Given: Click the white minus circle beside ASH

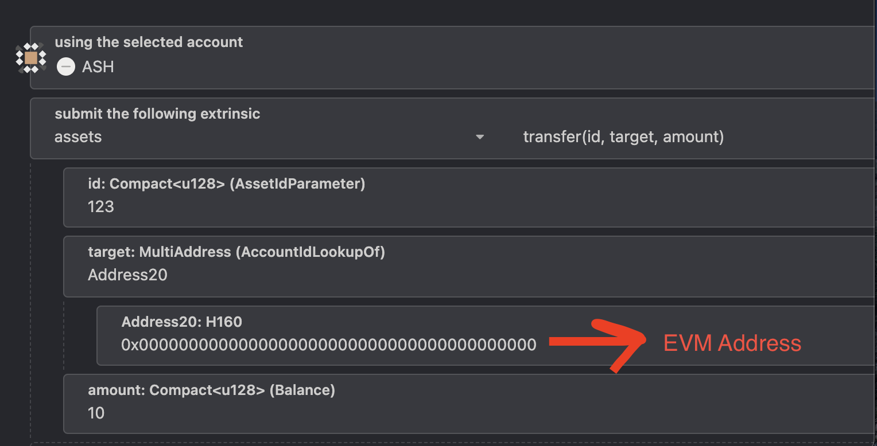Looking at the screenshot, I should pos(66,67).
